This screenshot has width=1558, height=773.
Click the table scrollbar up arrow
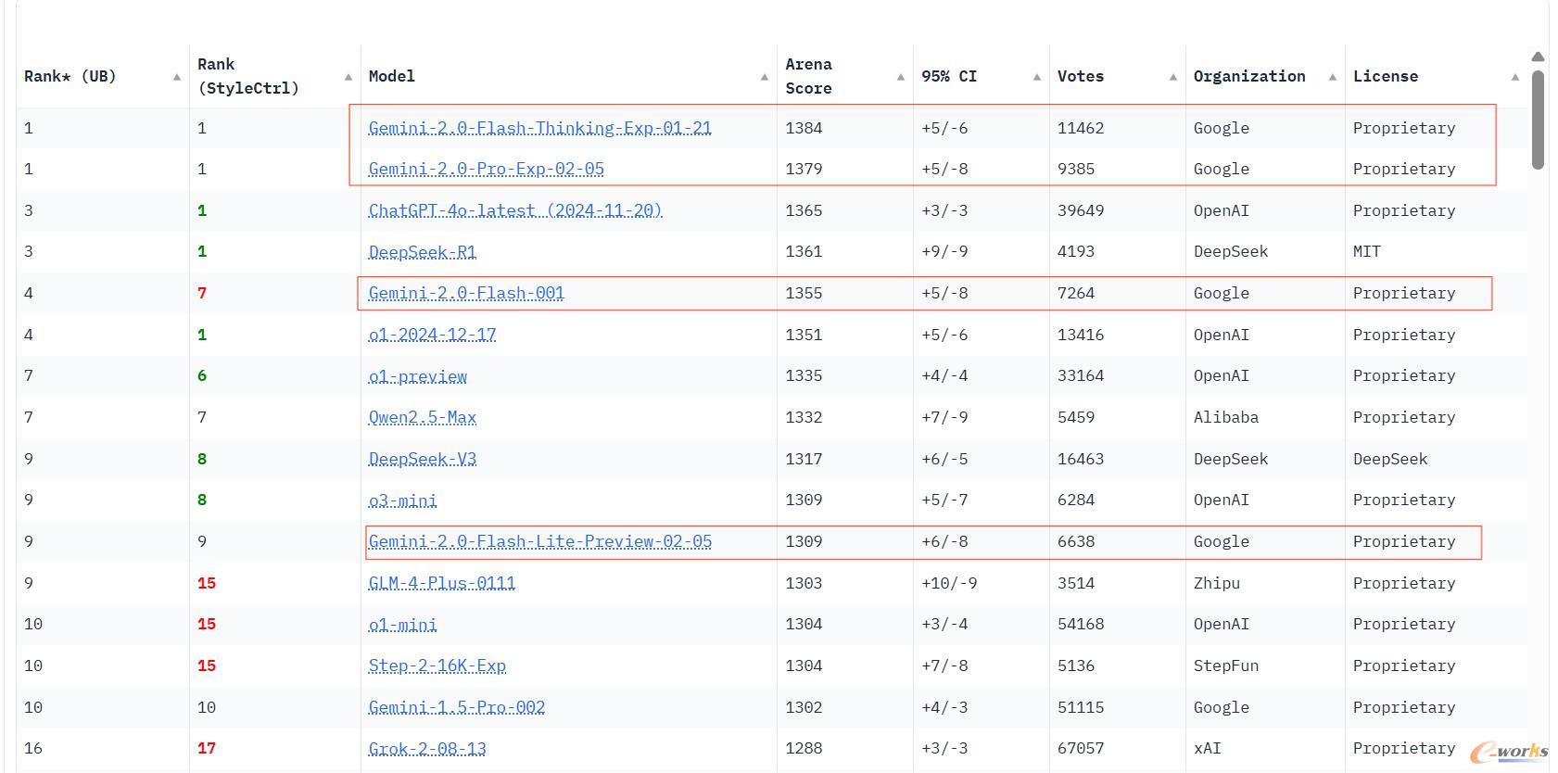[x=1539, y=57]
